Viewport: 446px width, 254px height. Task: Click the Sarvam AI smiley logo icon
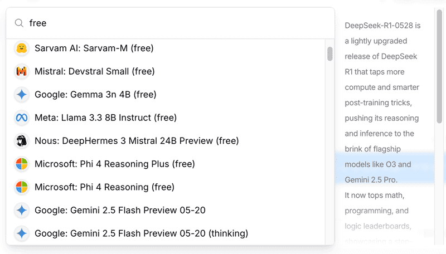click(22, 48)
